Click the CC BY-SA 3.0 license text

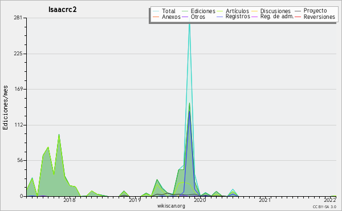click(x=324, y=206)
